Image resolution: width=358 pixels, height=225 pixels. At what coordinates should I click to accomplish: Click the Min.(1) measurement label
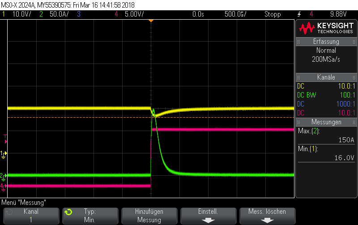pyautogui.click(x=308, y=149)
